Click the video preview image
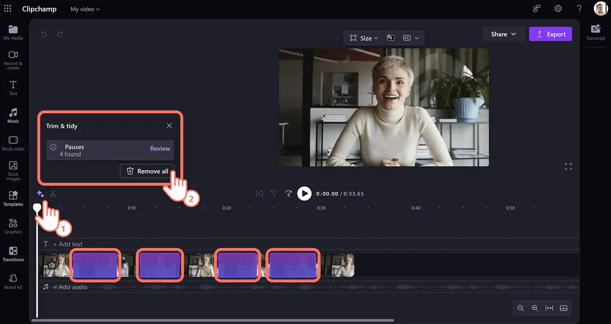The height and width of the screenshot is (324, 611). click(x=384, y=108)
